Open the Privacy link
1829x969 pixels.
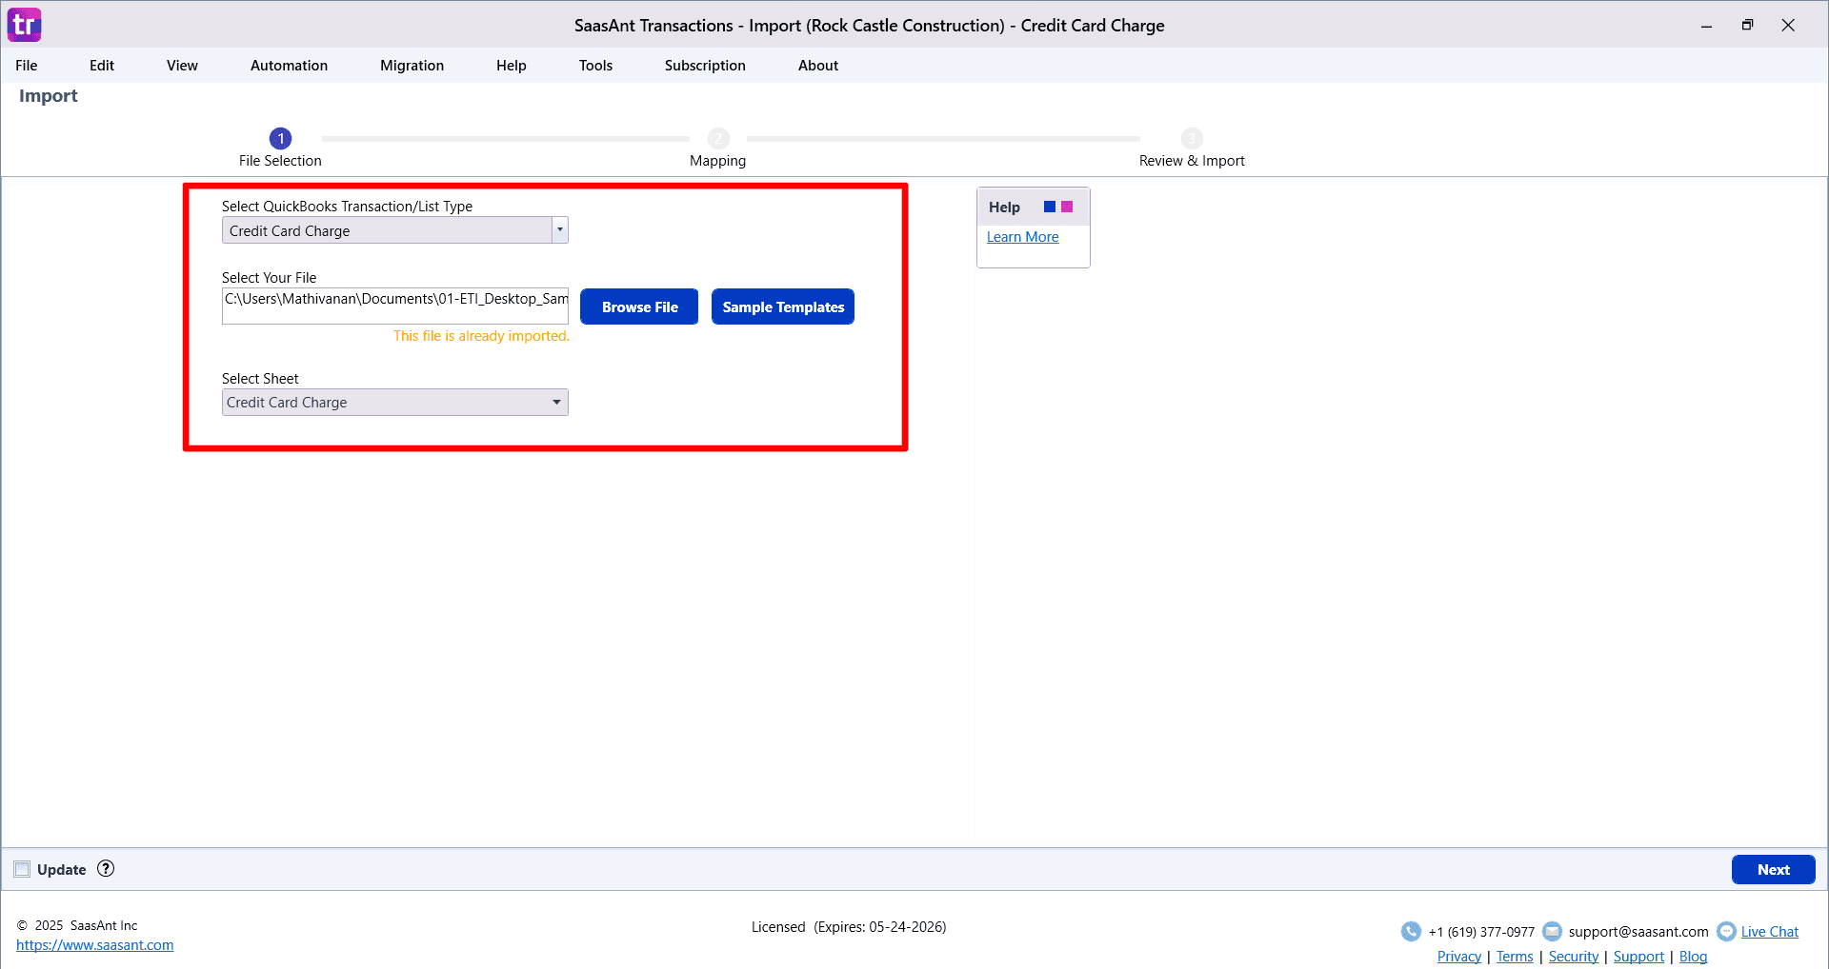pos(1459,957)
